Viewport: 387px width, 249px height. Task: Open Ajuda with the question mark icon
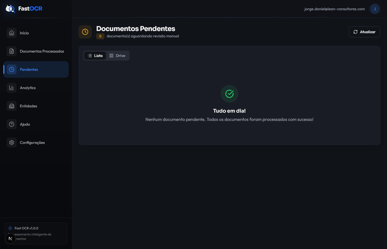(x=11, y=124)
